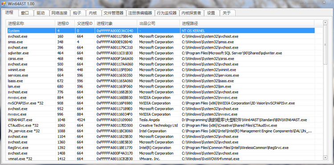Open the 窗口 tab
The width and height of the screenshot is (334, 165).
click(25, 13)
